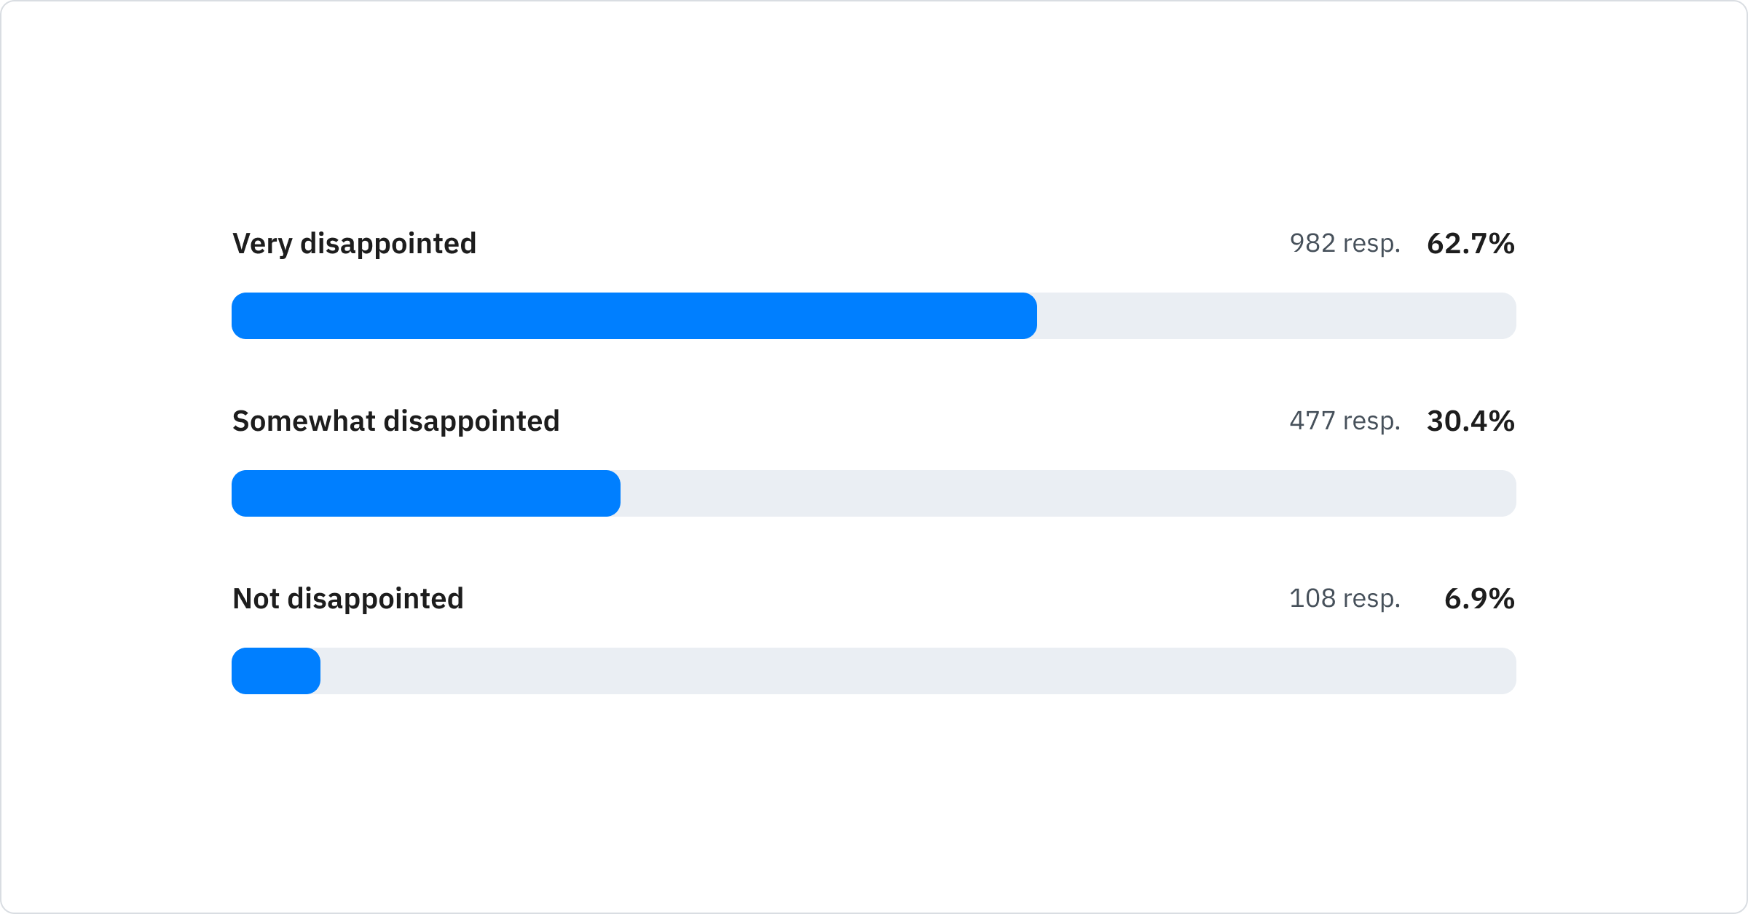This screenshot has height=914, width=1748.
Task: Click the 108 resp. count
Action: coord(1345,599)
